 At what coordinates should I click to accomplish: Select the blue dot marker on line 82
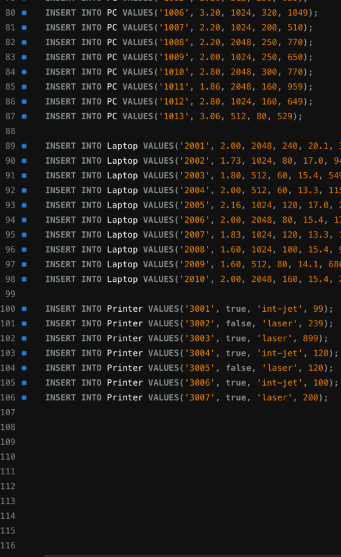[x=24, y=42]
